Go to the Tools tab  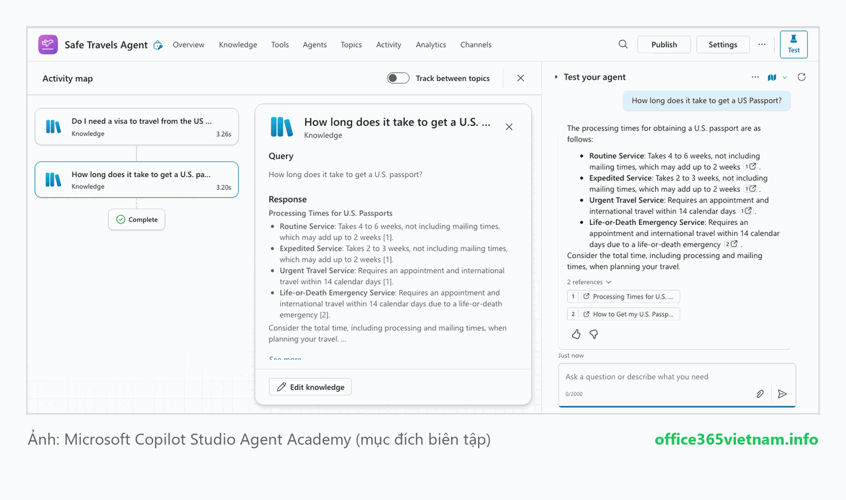pos(280,45)
